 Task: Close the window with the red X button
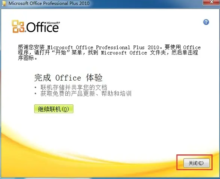pos(211,2)
